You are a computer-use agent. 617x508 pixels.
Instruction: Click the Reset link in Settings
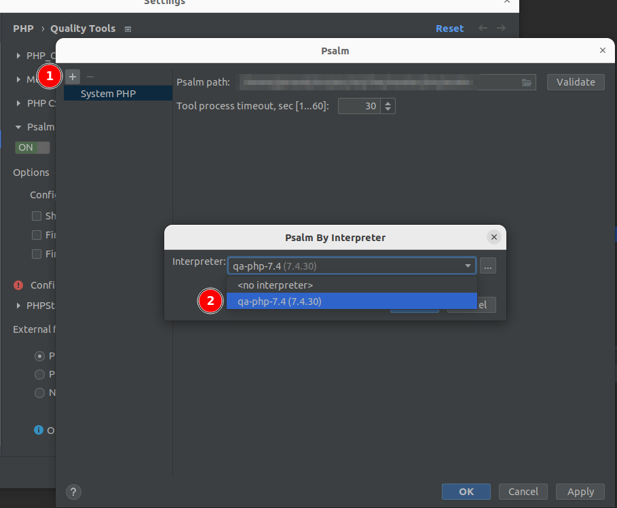(450, 29)
